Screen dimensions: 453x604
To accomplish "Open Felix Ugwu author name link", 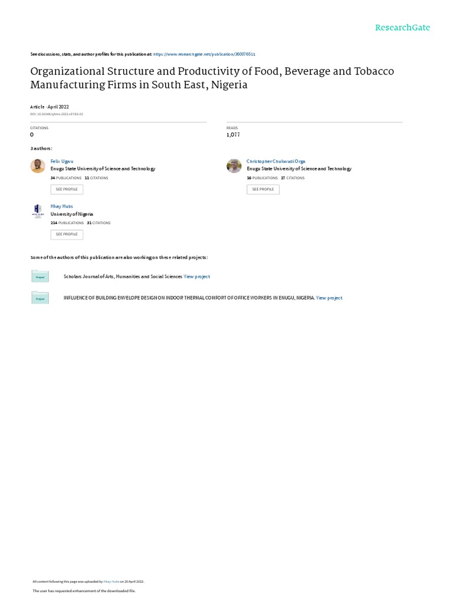I will pos(61,162).
